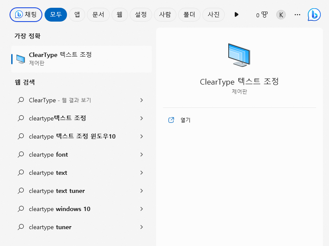Select the 모두 filter tab
Viewport: 329px width, 246px height.
(56, 15)
